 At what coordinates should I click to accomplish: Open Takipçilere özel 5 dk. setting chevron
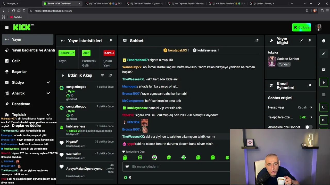(311, 117)
